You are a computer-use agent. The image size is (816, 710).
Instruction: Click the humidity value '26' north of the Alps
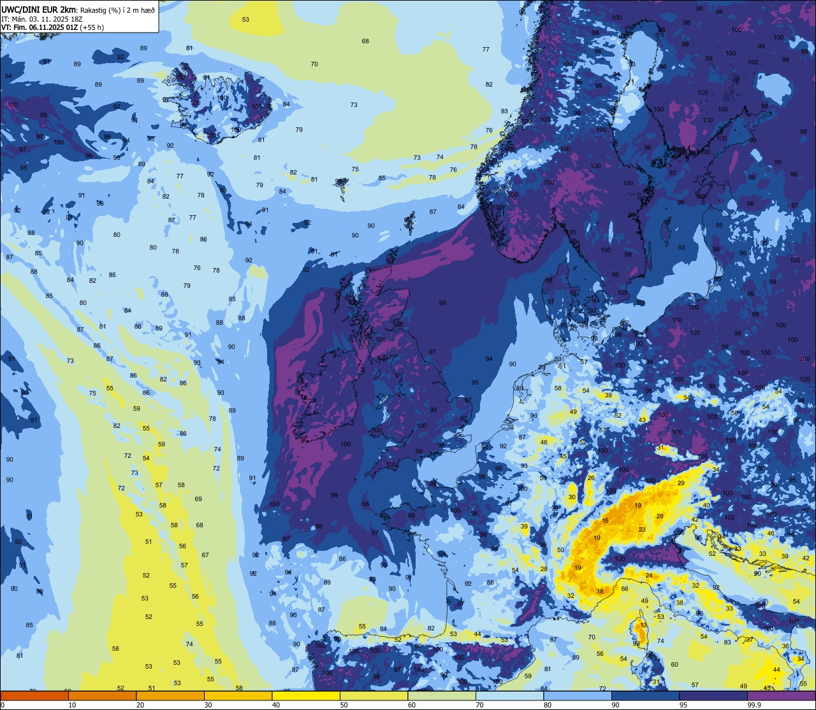point(591,478)
